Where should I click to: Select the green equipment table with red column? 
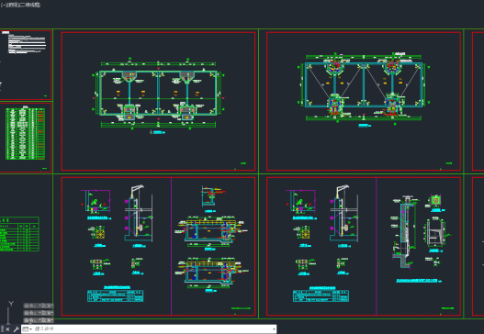[25, 133]
